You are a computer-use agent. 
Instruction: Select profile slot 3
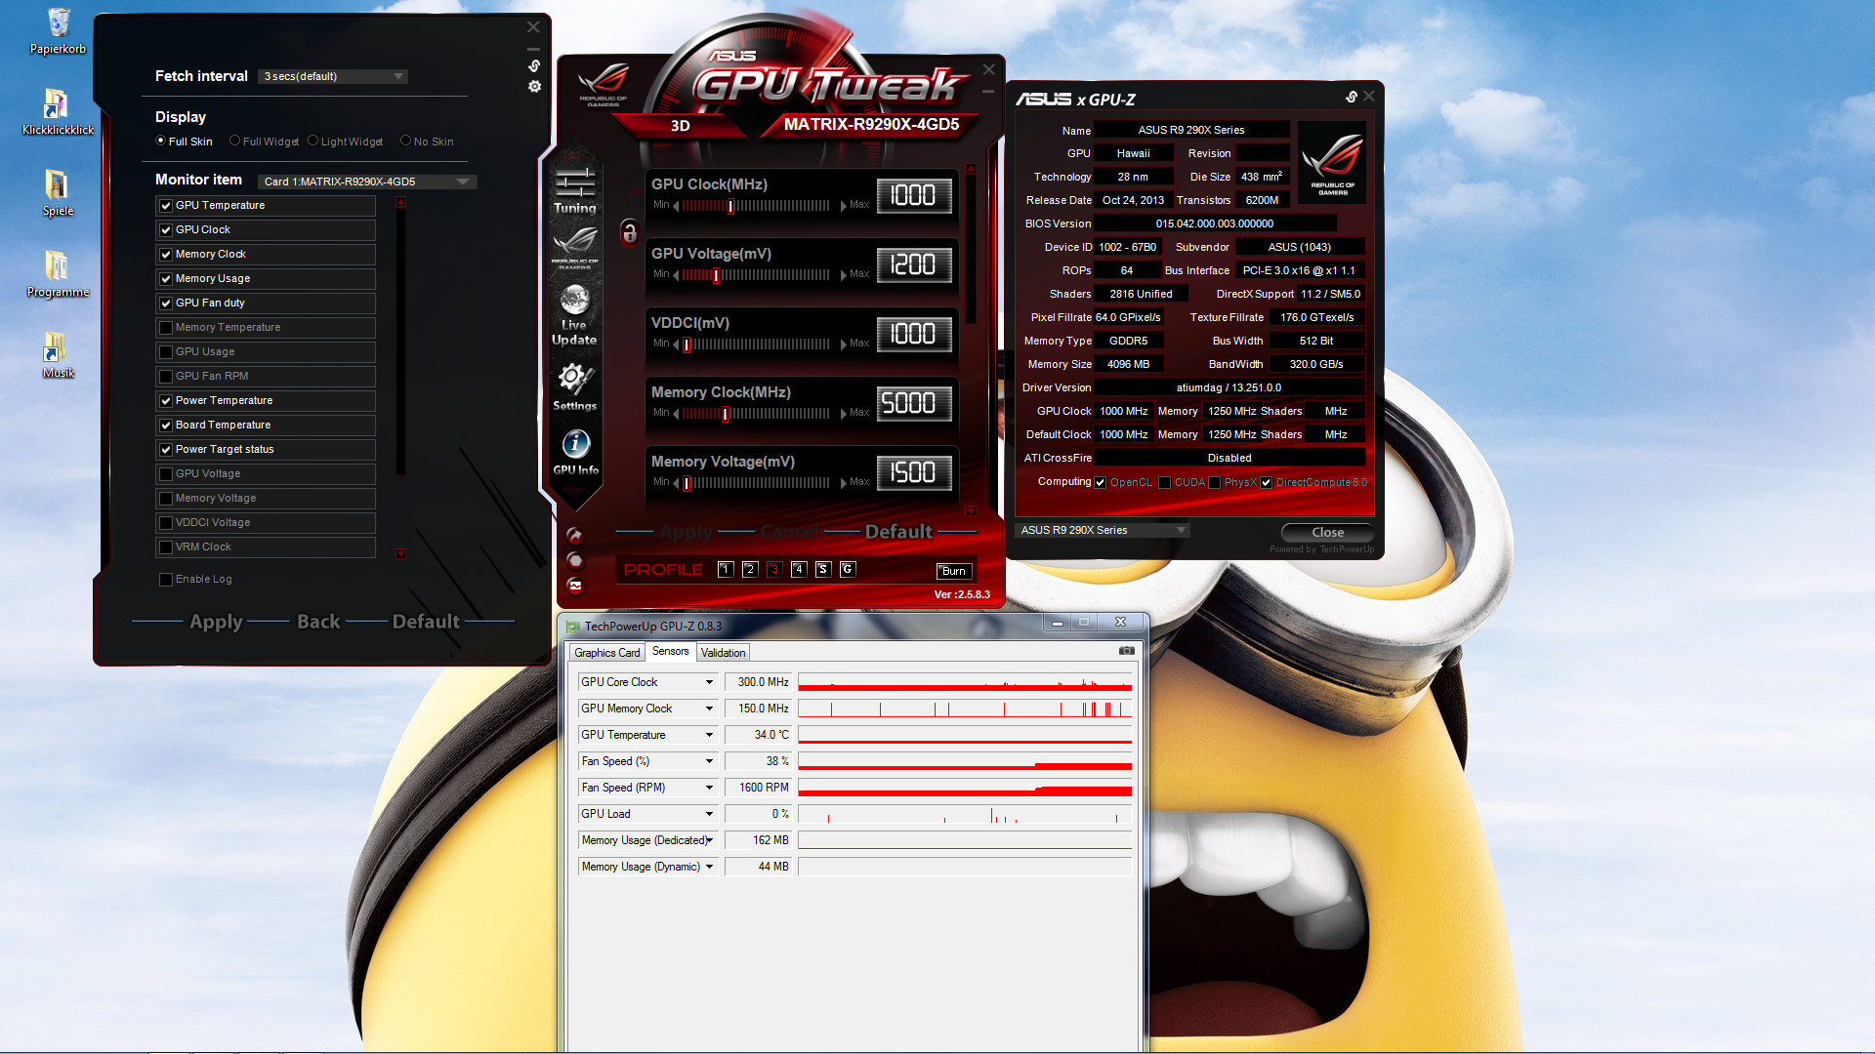[774, 570]
